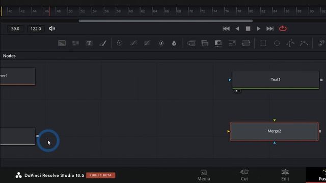Add a particle emitter node from the toolbar

321,43
